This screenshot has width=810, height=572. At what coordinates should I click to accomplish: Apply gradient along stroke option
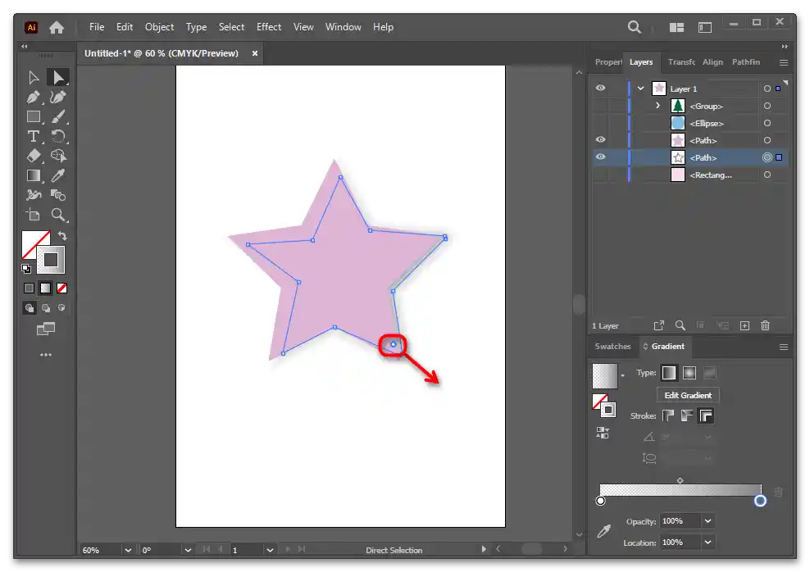686,415
